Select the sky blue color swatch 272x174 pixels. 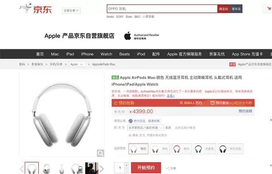[204, 149]
